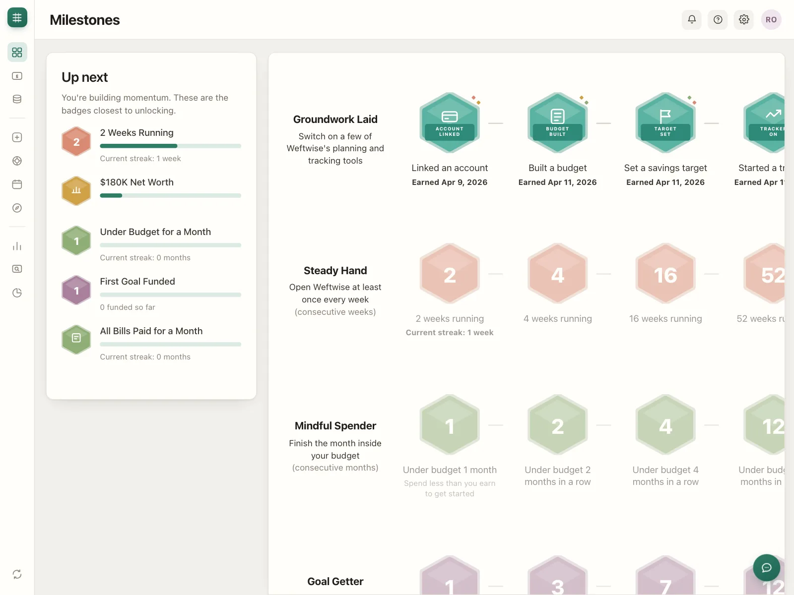Click the $180K Net Worth progress bar

[171, 196]
